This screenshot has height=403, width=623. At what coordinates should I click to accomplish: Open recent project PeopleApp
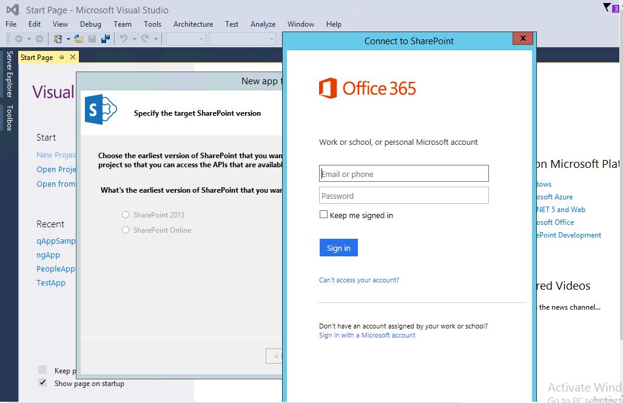56,269
